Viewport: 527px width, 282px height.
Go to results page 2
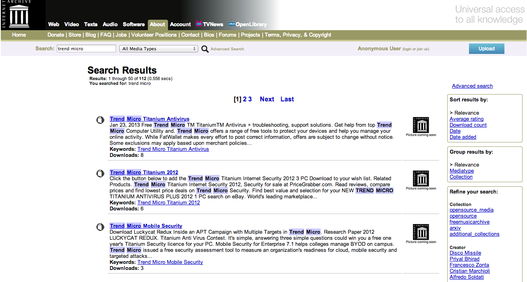point(245,99)
